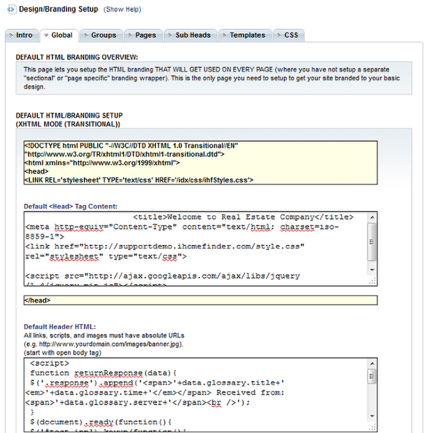Click the Header HTML textarea scroll-up arrow
The width and height of the screenshot is (425, 433).
coord(372,364)
